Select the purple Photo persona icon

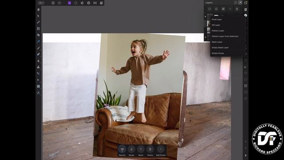tap(69, 3)
